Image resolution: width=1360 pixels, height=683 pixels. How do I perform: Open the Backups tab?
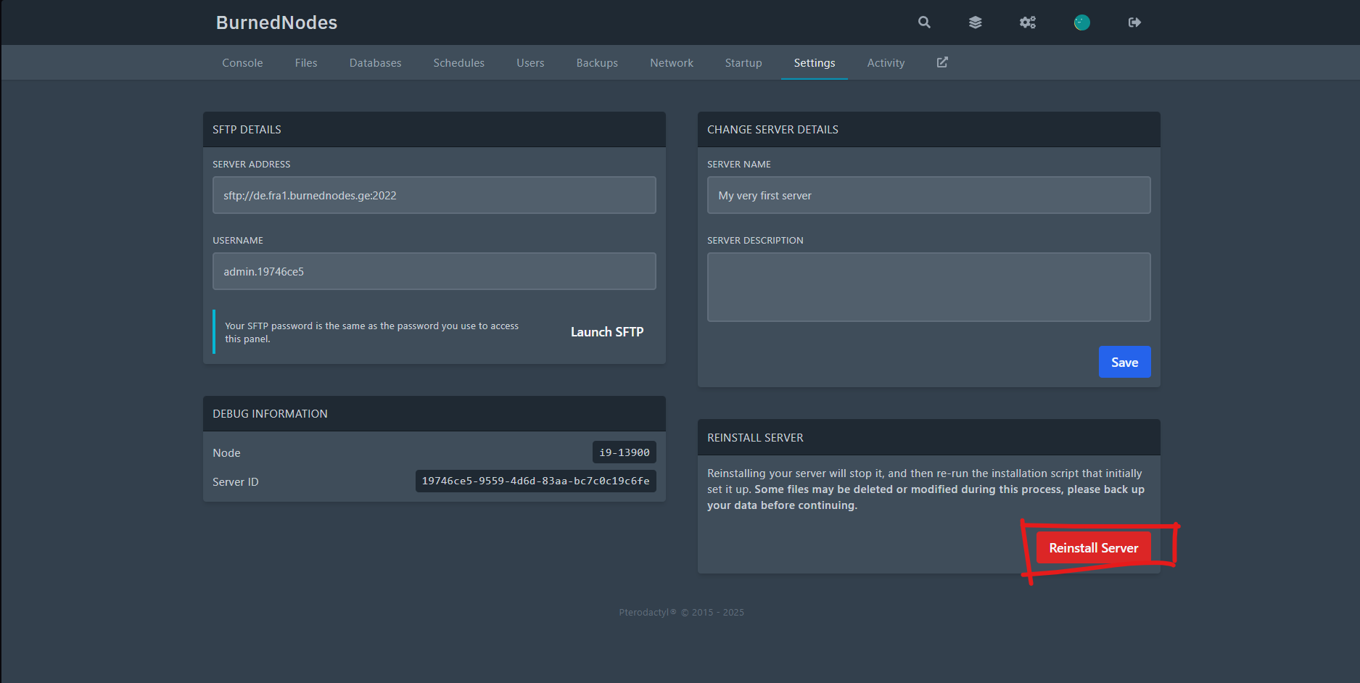click(597, 63)
